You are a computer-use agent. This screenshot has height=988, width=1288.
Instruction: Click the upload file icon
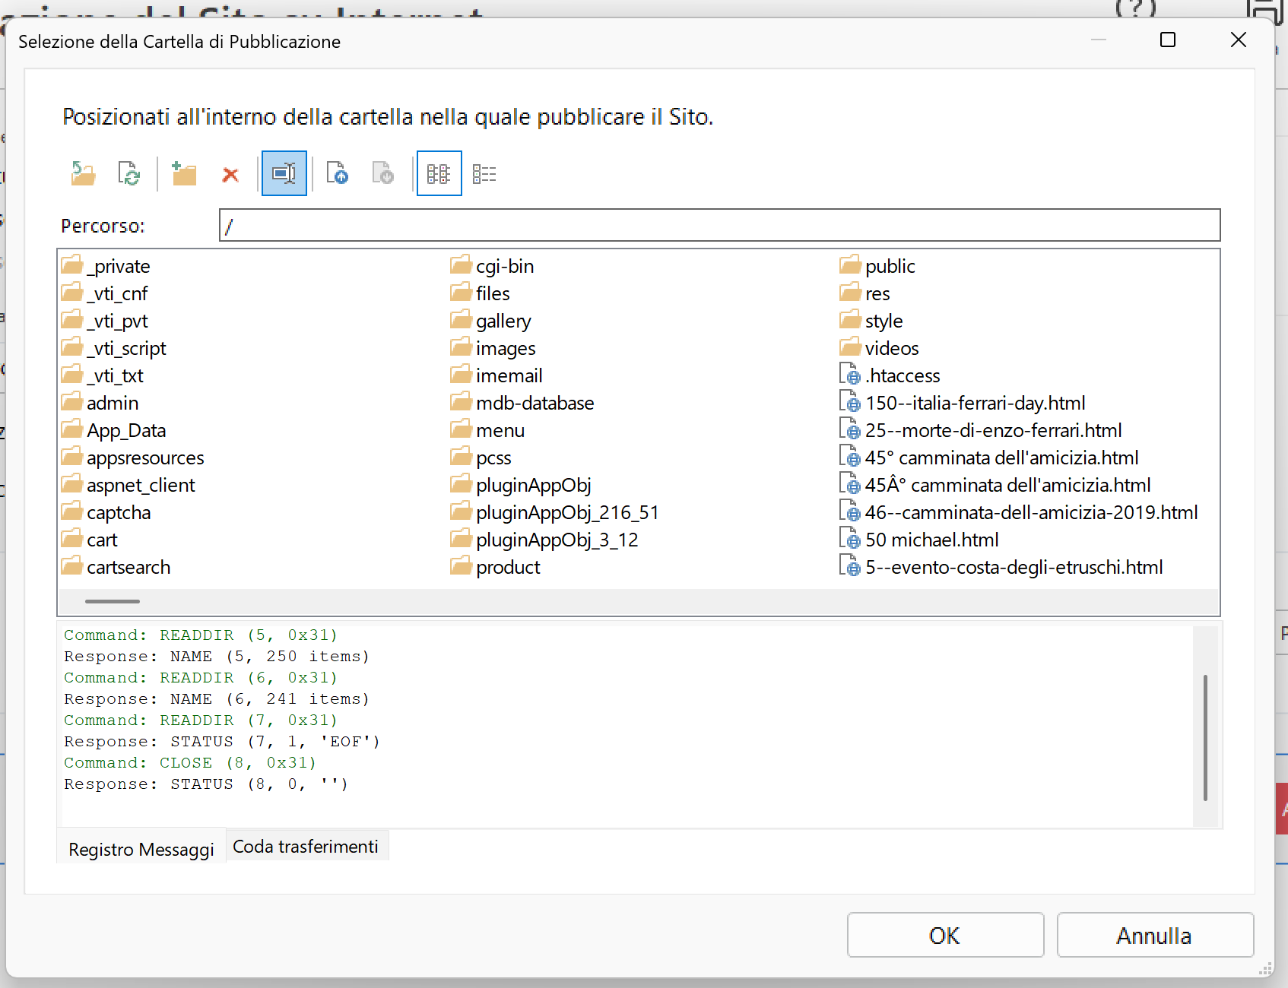(x=338, y=174)
